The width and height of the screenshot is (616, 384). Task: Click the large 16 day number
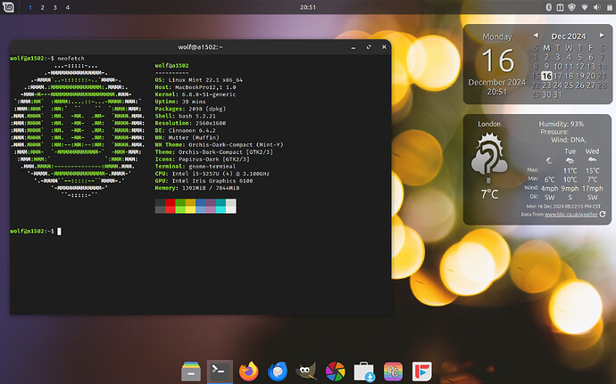click(497, 61)
